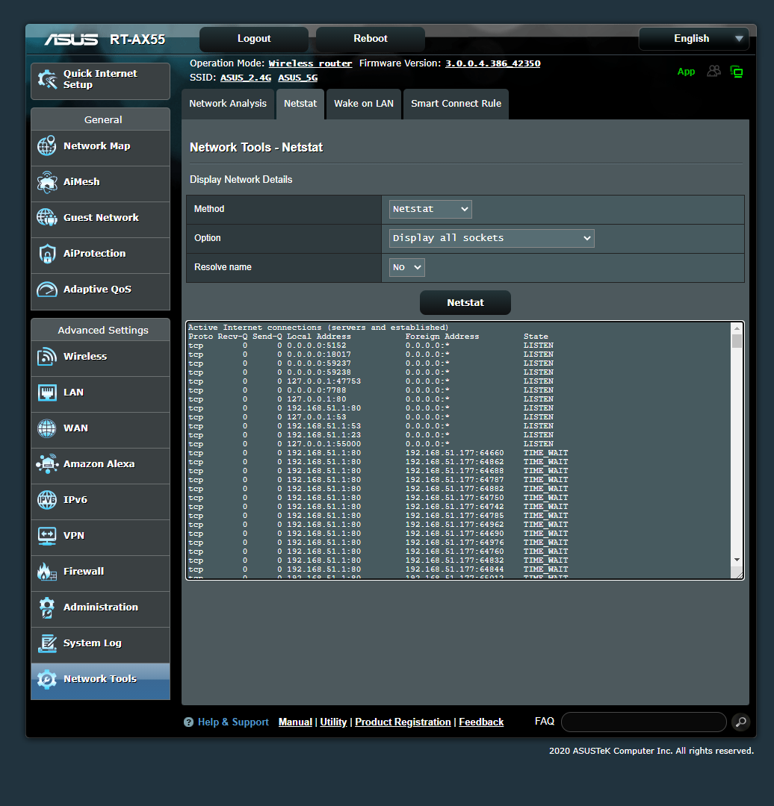Open the Quick Internet Setup icon
Viewport: 774px width, 806px height.
pyautogui.click(x=46, y=80)
